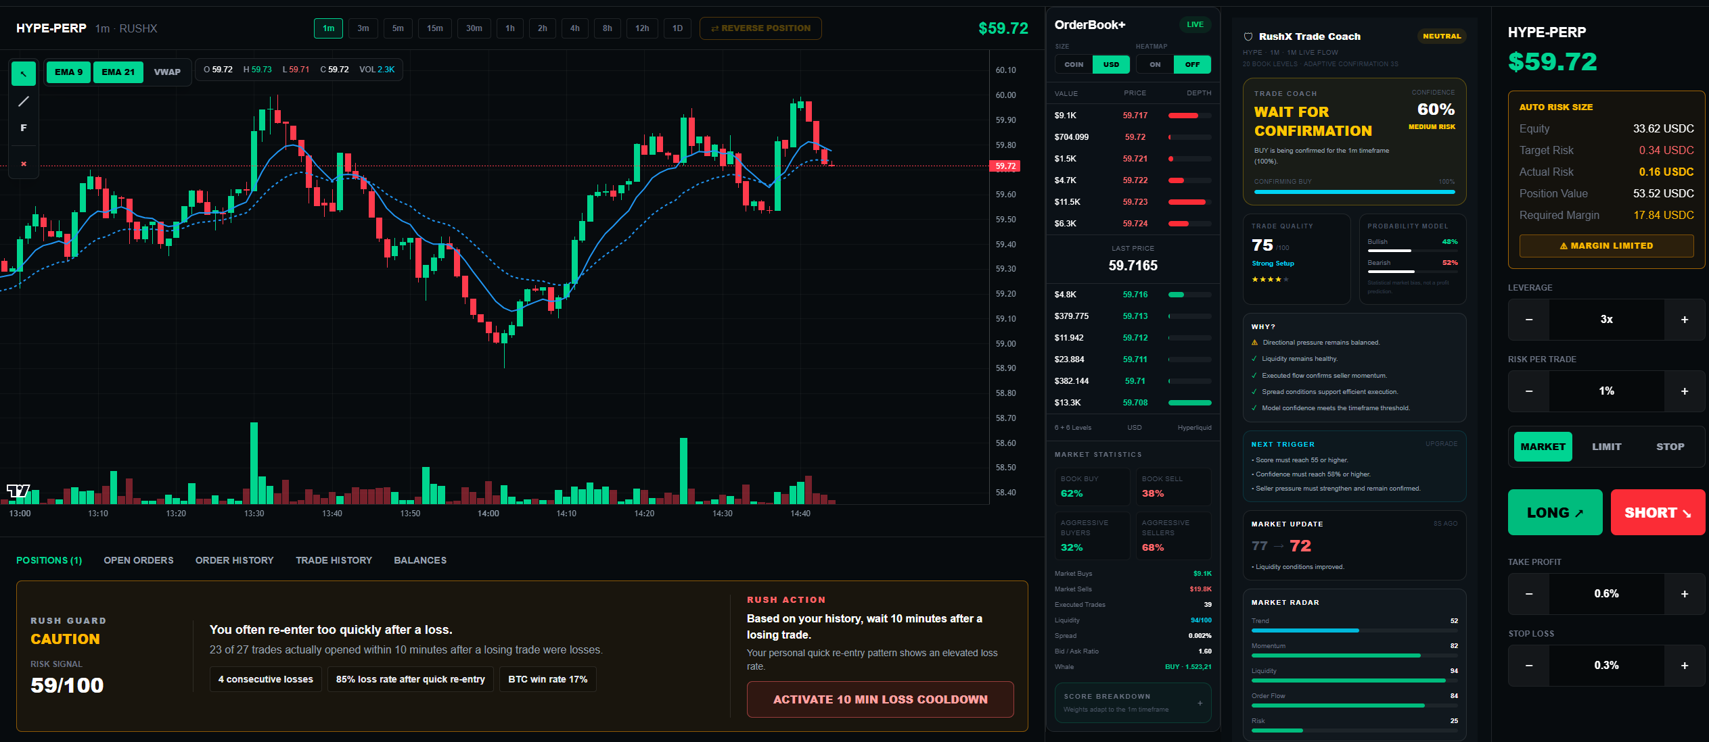Image resolution: width=1709 pixels, height=742 pixels.
Task: Switch chart to 5m timeframe
Action: click(x=398, y=28)
